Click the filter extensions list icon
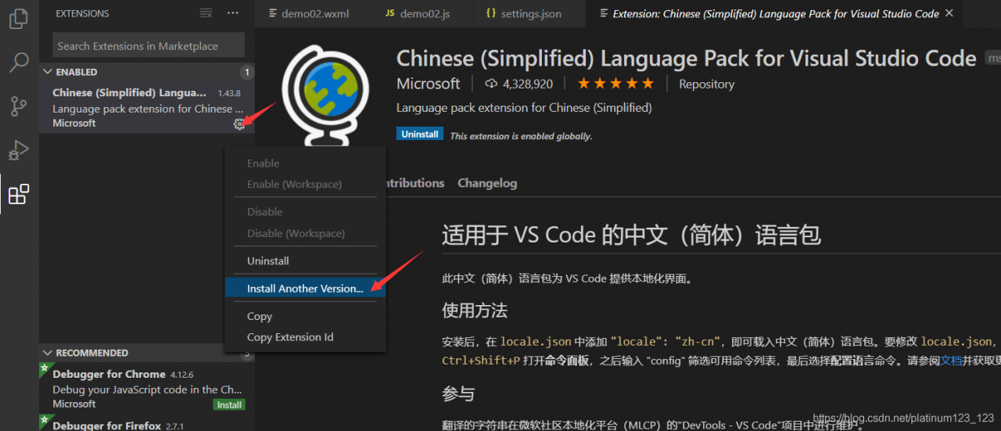The image size is (1001, 431). [x=206, y=13]
